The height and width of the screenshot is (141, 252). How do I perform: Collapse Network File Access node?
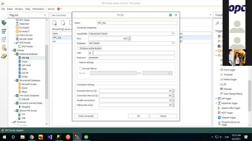click(15, 111)
